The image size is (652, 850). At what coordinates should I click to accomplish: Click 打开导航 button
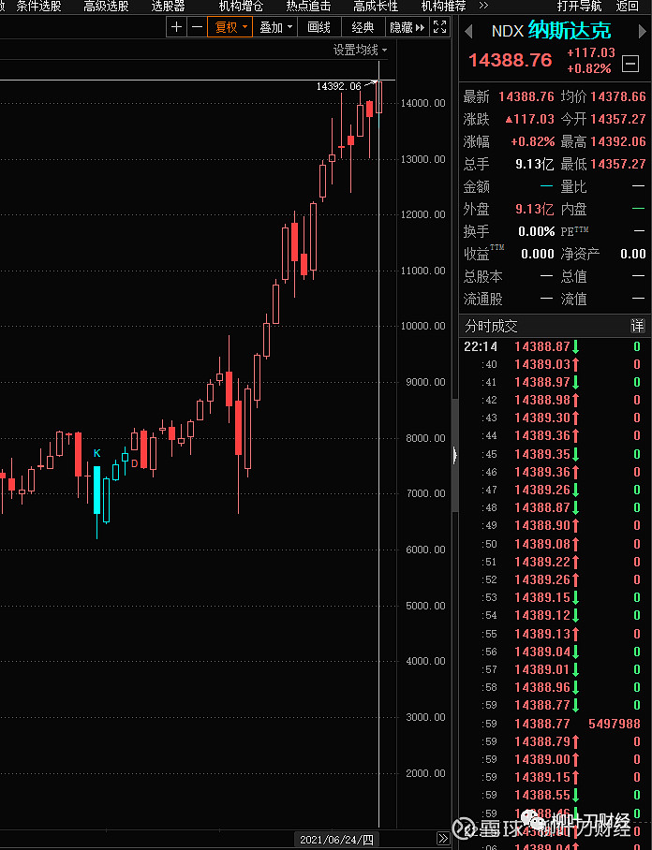click(x=579, y=6)
